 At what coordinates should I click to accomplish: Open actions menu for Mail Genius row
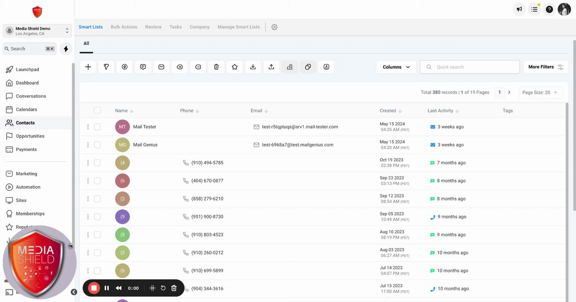pos(88,145)
